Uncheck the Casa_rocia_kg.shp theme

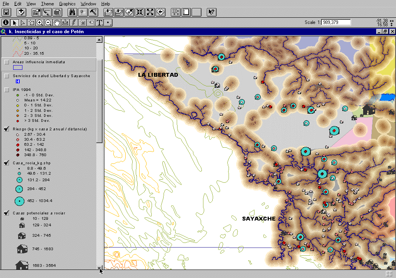coord(7,163)
